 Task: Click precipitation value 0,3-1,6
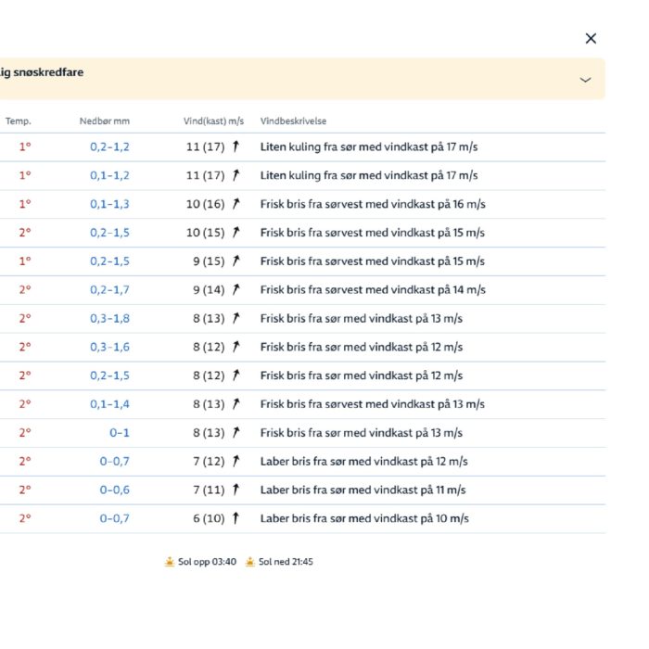point(109,347)
